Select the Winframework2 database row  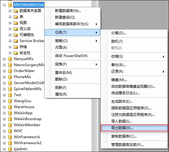click(x=28, y=143)
